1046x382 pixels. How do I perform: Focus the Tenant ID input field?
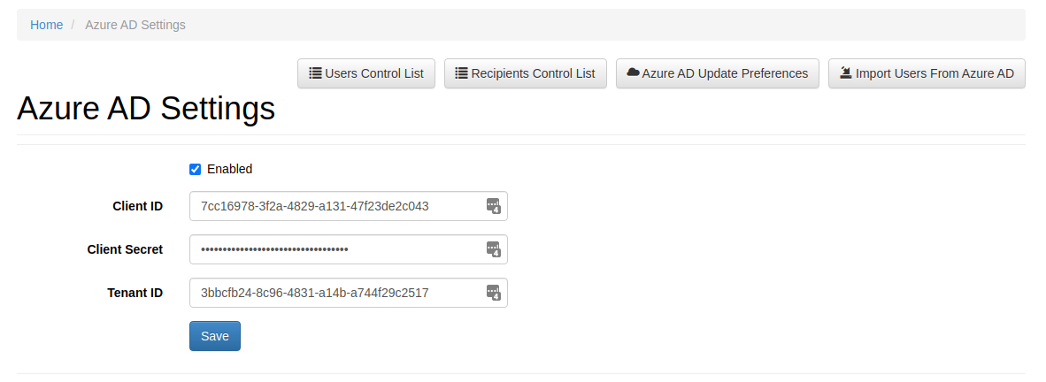point(348,293)
